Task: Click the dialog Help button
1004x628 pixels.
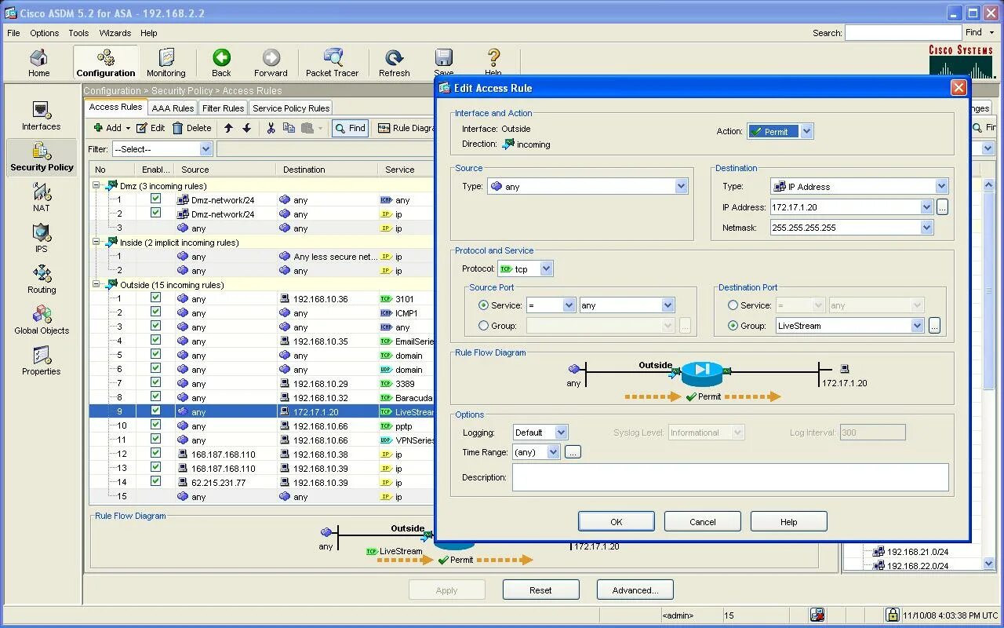Action: click(789, 522)
